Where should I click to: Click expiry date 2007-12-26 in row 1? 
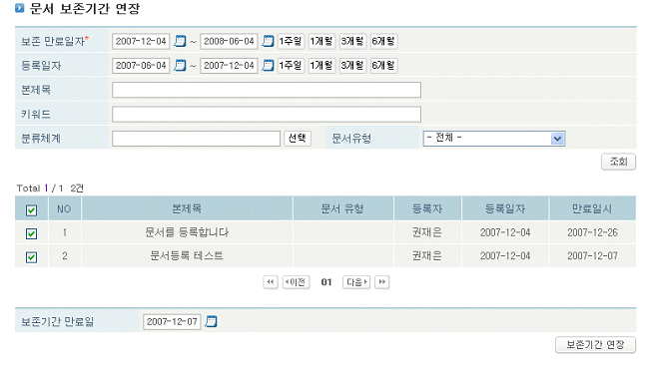point(592,232)
